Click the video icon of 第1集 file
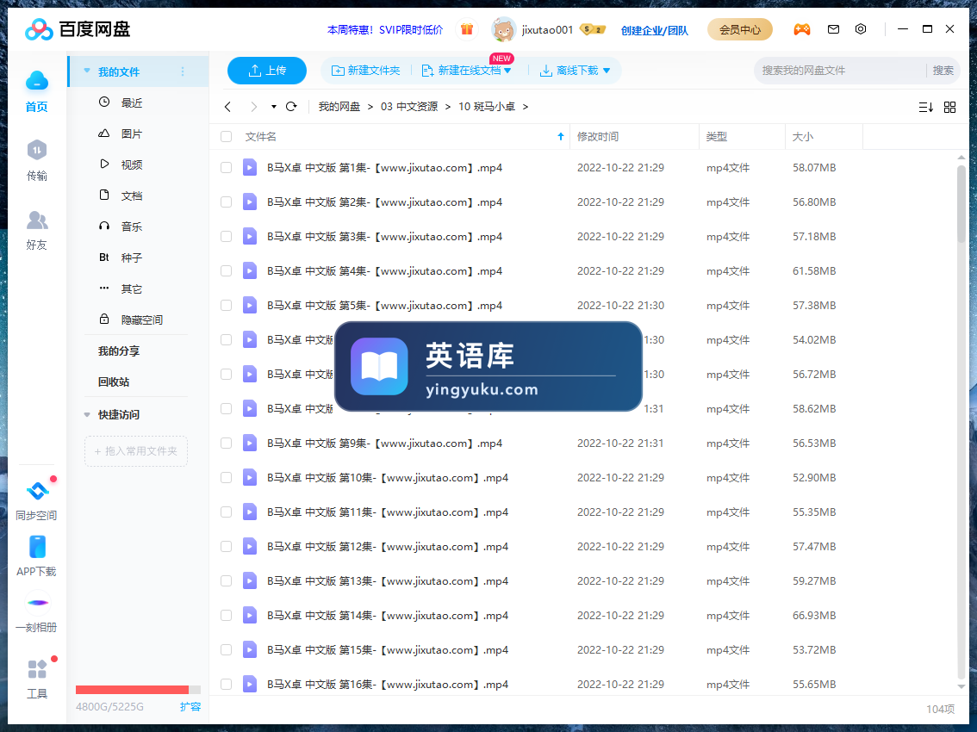Image resolution: width=977 pixels, height=732 pixels. [x=250, y=168]
